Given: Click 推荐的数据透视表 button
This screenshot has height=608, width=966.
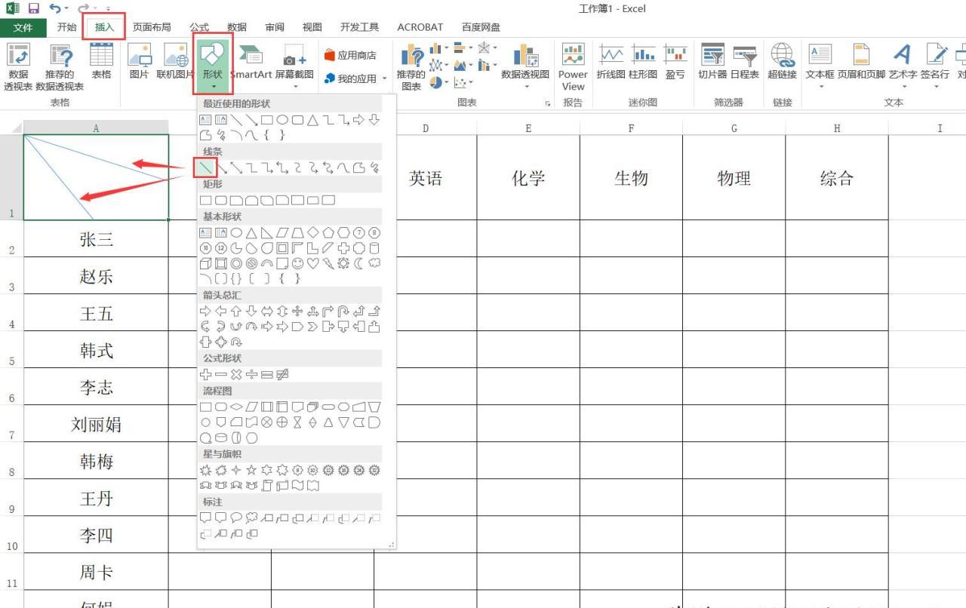Looking at the screenshot, I should (x=60, y=67).
